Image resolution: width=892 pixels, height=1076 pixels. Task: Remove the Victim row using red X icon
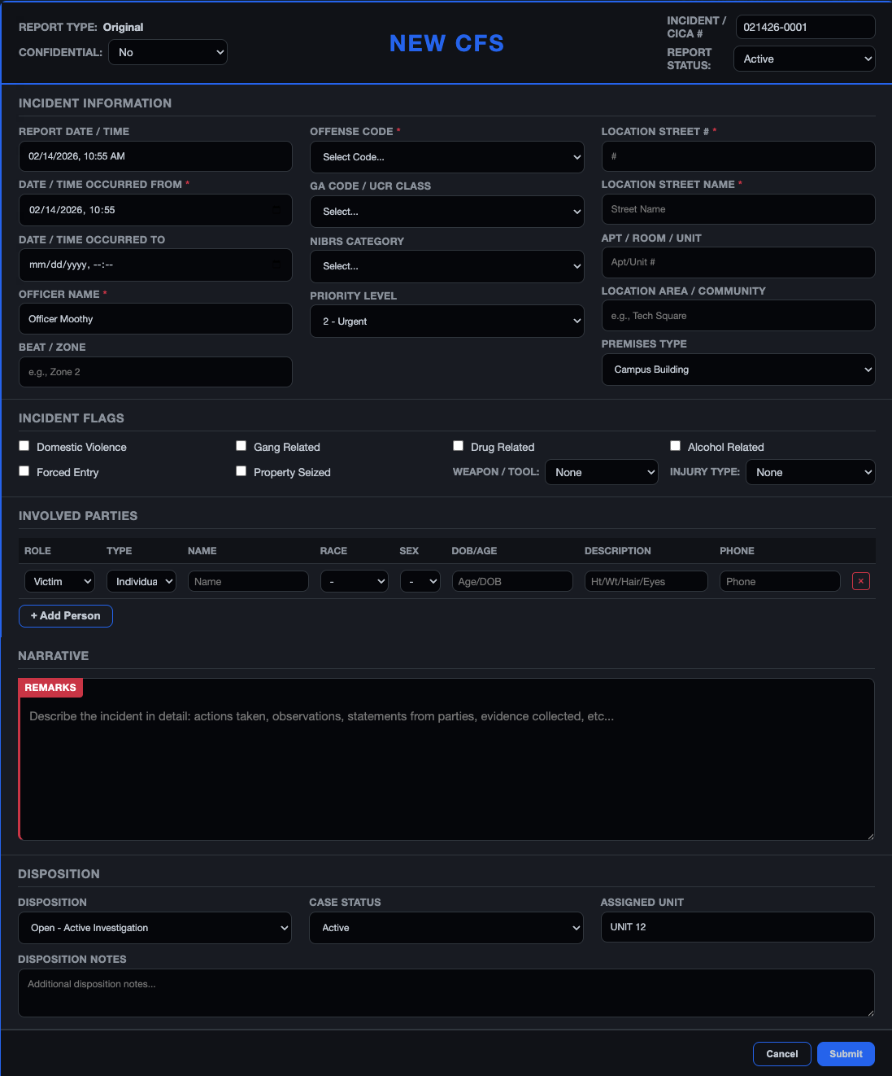860,580
